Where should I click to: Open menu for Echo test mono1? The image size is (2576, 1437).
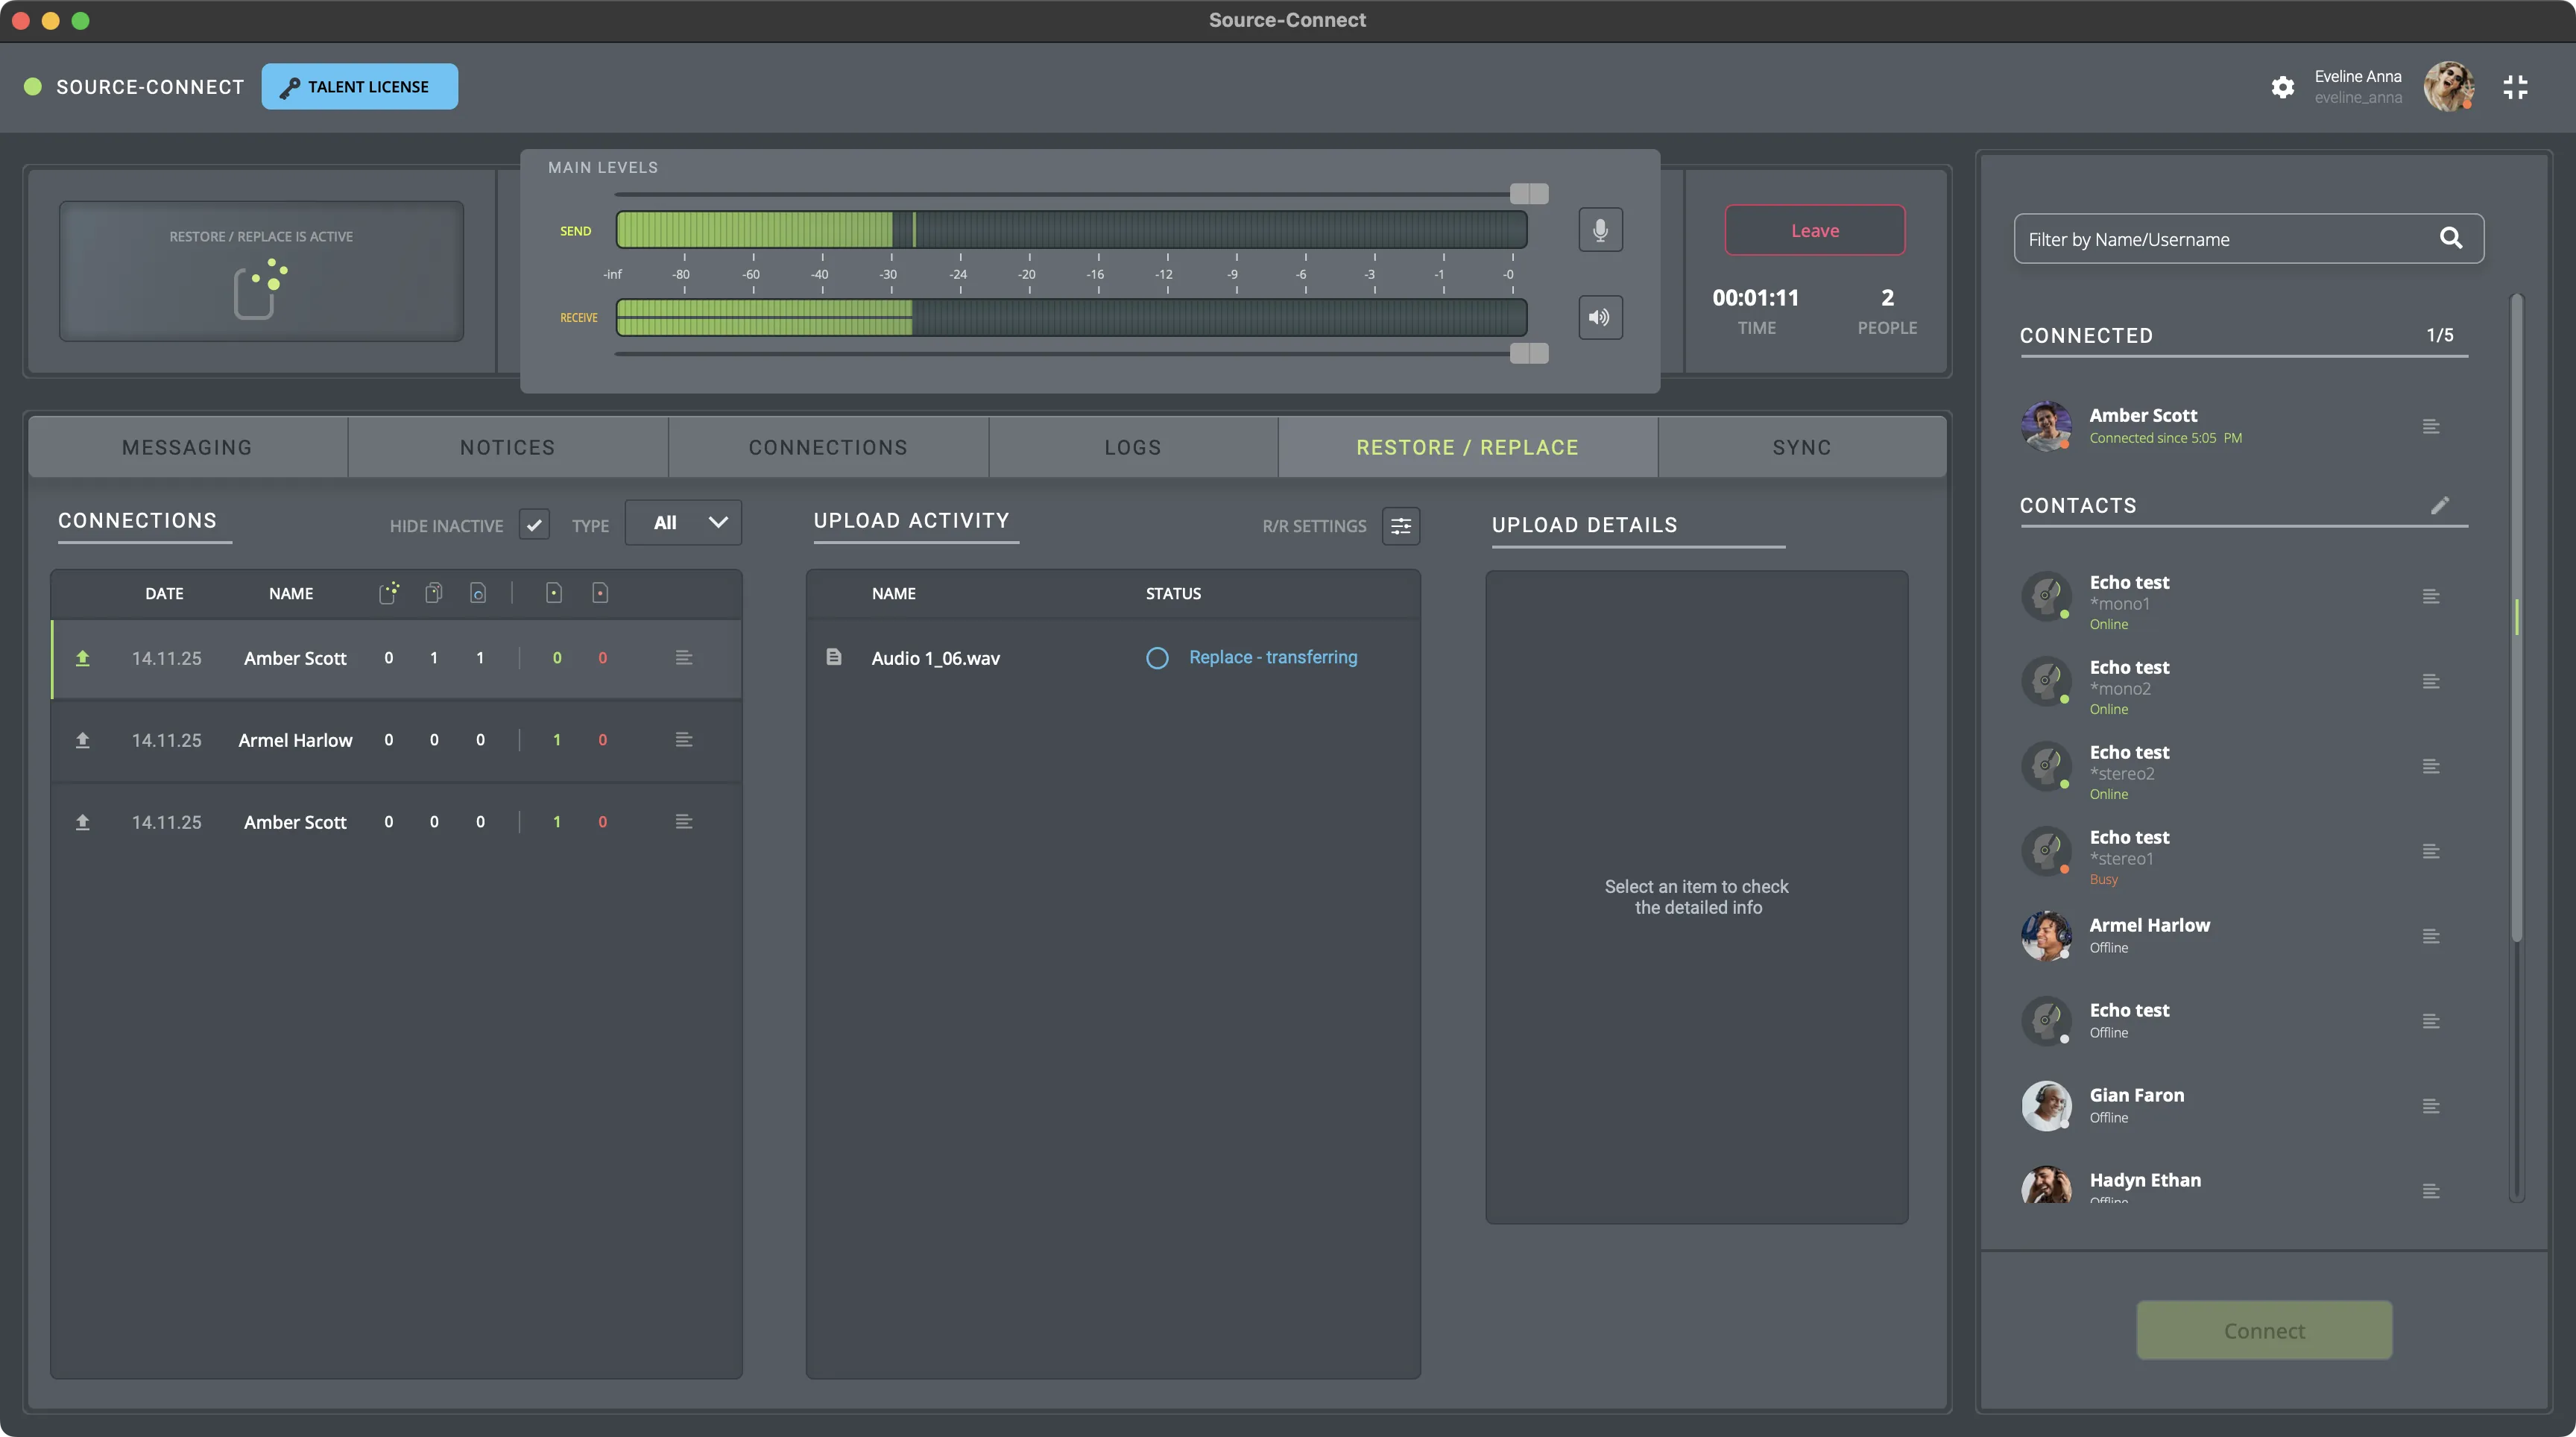(2431, 597)
